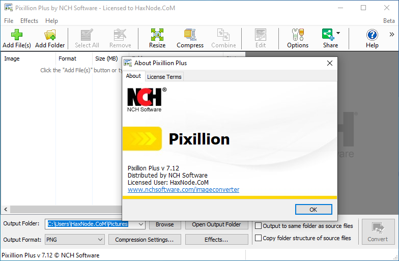The width and height of the screenshot is (399, 261).
Task: Open the Help menu
Action: [52, 20]
